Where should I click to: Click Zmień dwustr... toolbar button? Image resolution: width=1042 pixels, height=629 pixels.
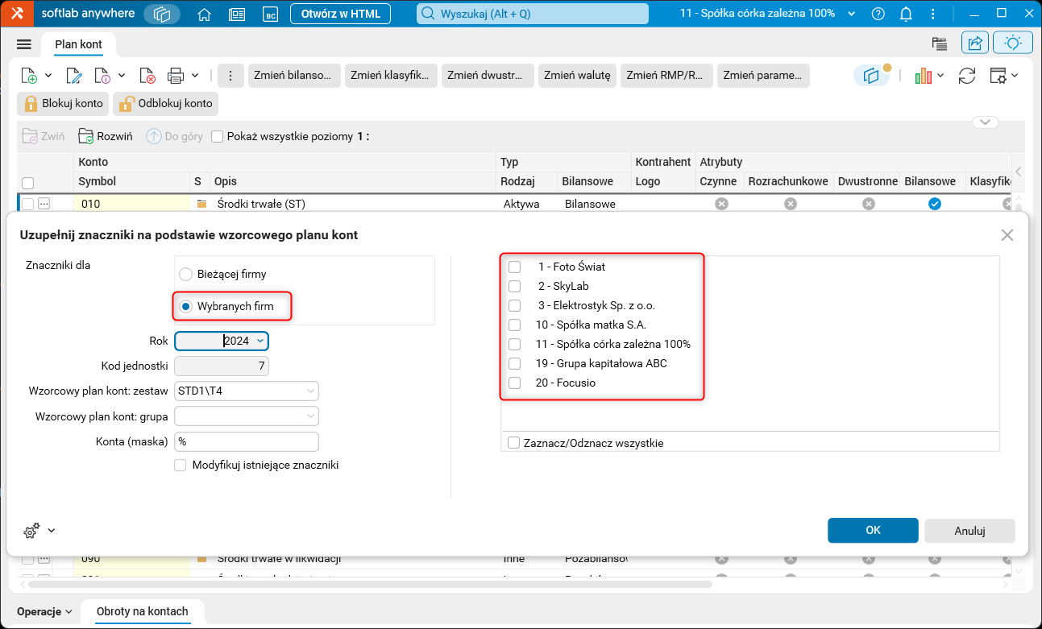(x=488, y=76)
